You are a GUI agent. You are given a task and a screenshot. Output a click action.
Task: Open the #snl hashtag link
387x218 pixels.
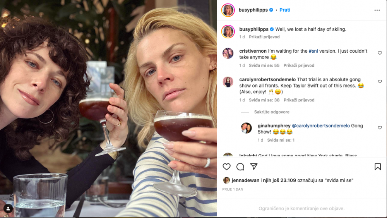tap(313, 51)
